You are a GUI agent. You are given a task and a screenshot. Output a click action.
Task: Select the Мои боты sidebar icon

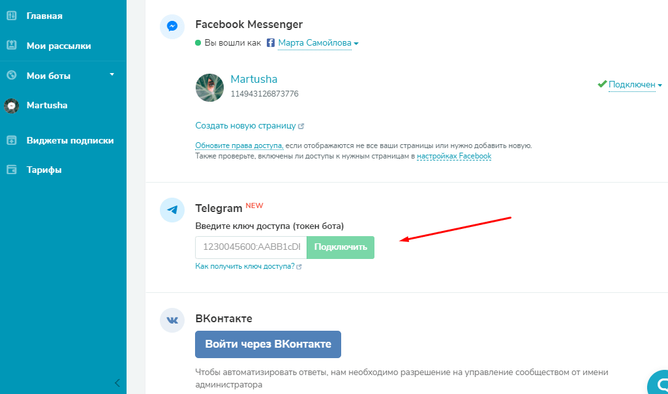click(11, 75)
